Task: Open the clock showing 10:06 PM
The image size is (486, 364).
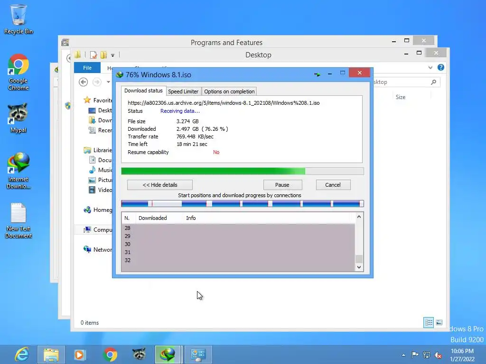Action: 462,355
